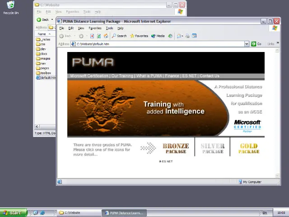Viewport: 289px width, 217px height.
Task: Follow the Microsoft Certification nav link
Action: [89, 76]
